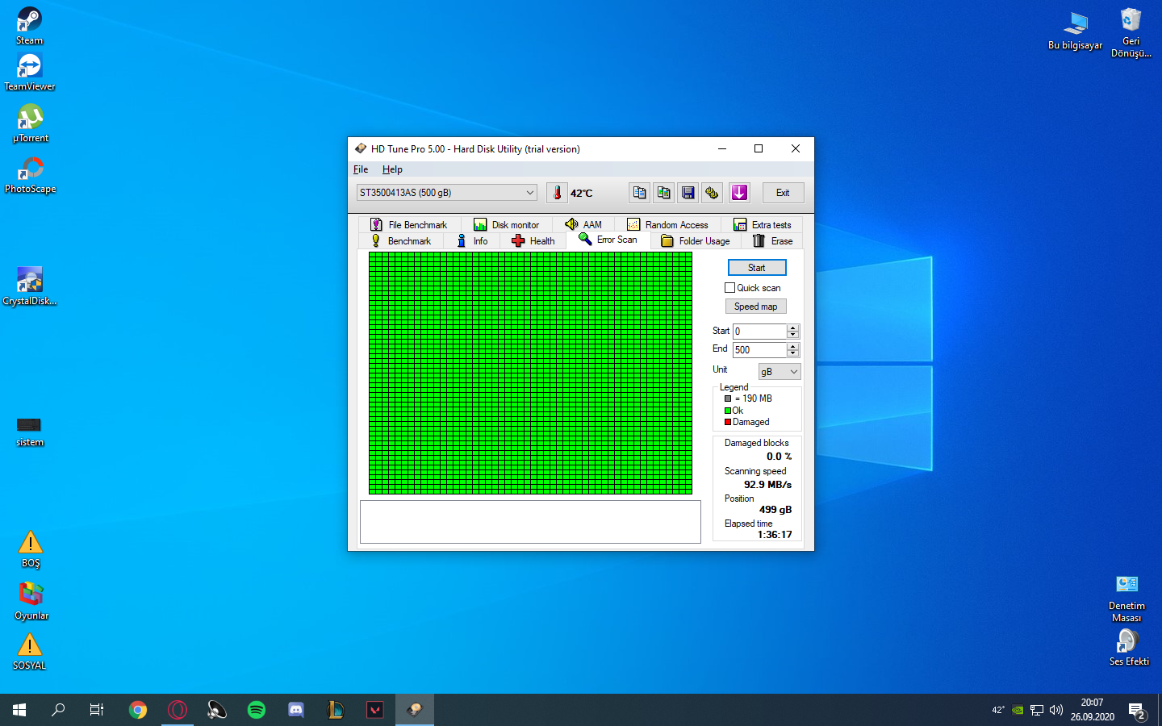Viewport: 1162px width, 726px height.
Task: Open the Help menu
Action: point(392,169)
